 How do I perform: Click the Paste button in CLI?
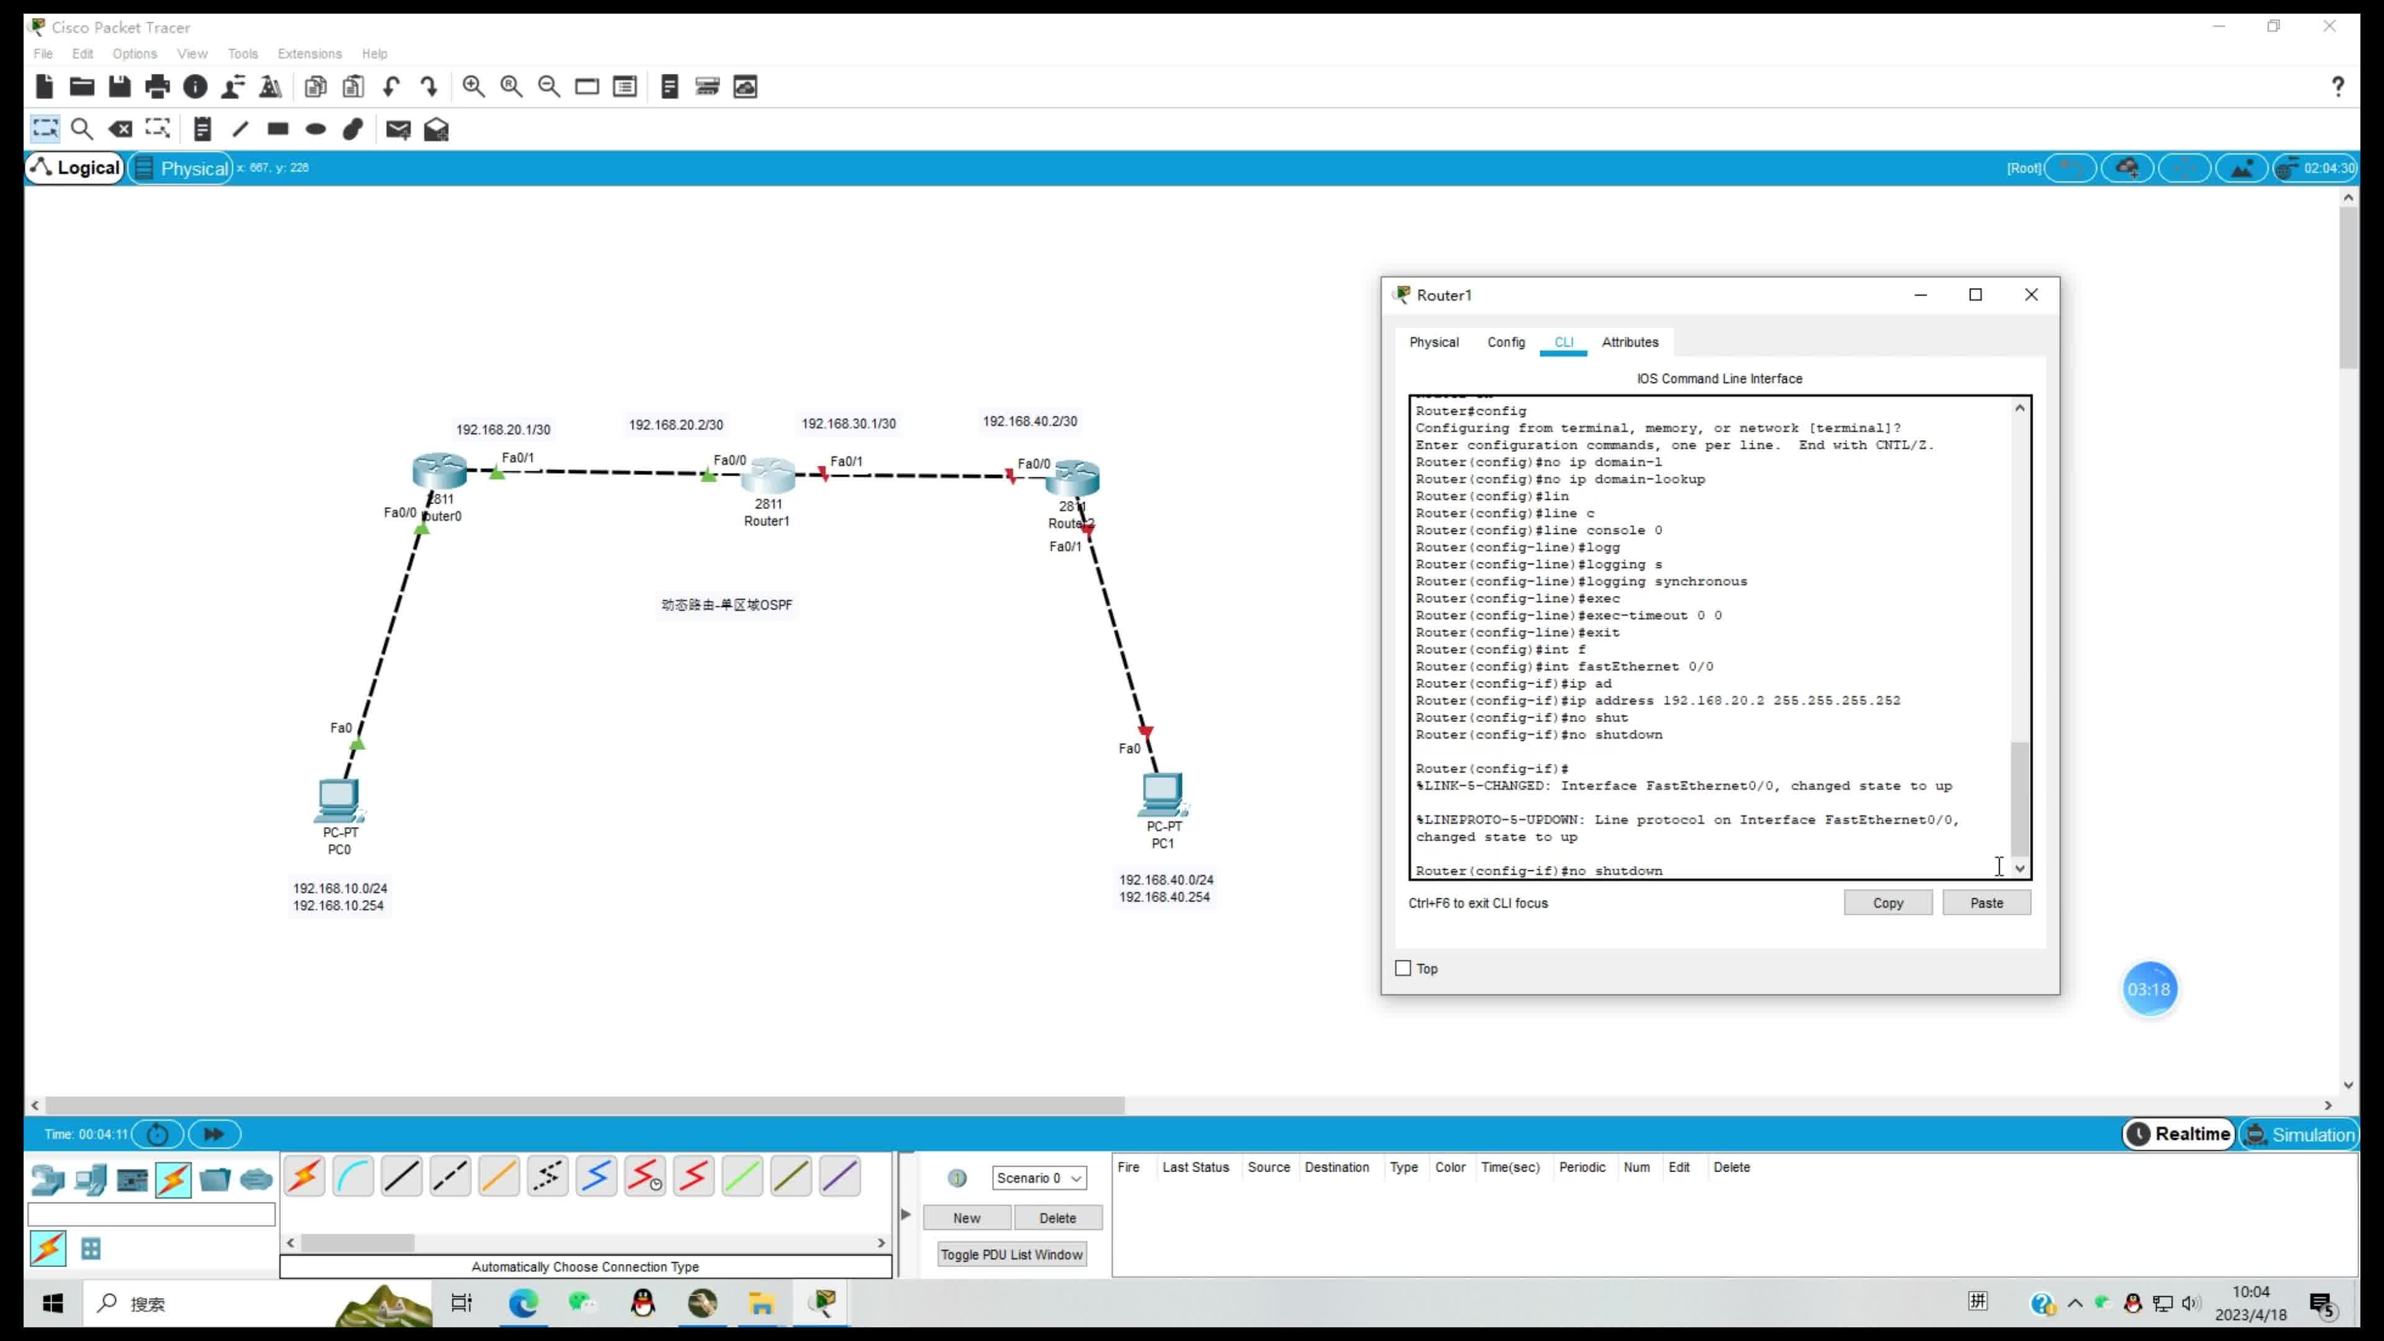coord(1986,902)
